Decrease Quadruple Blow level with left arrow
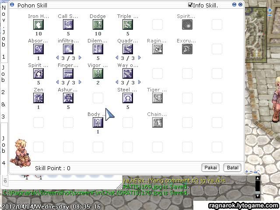The image size is (280, 210). [117, 58]
